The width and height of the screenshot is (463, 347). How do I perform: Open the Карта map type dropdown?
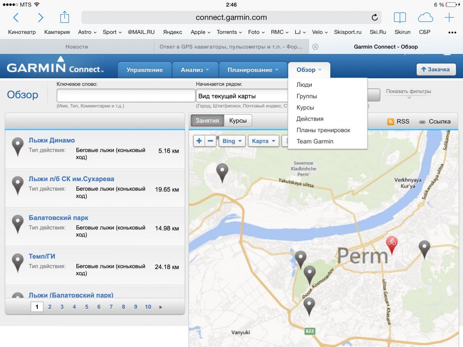(264, 141)
